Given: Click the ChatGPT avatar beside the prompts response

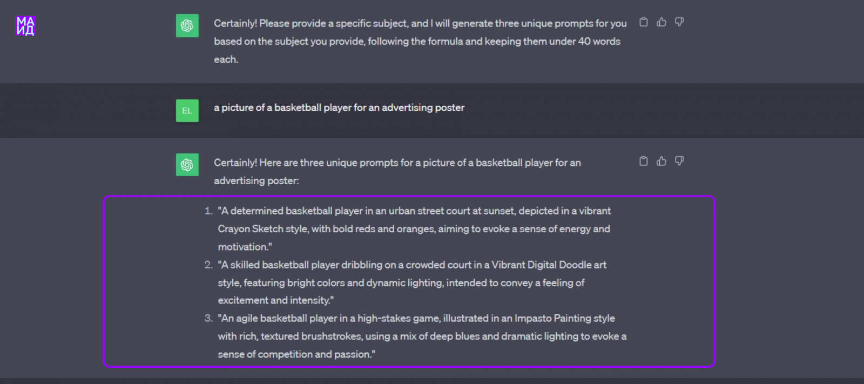Looking at the screenshot, I should [x=187, y=165].
